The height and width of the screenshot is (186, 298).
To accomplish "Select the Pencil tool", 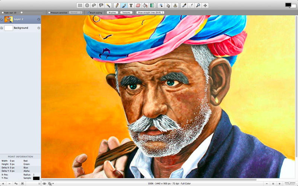I will [x=117, y=6].
